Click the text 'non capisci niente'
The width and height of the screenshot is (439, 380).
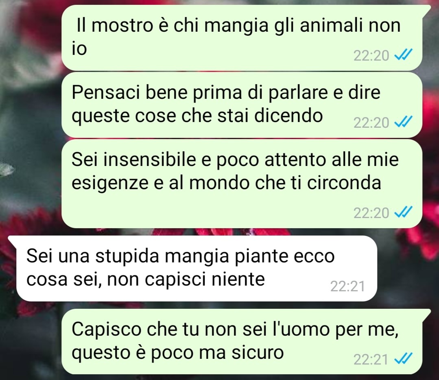(186, 279)
